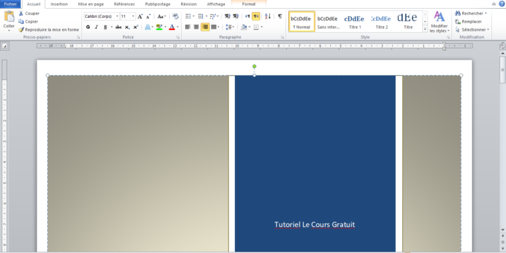Open the Police dialog launcher
Image resolution: width=506 pixels, height=253 pixels.
(178, 37)
